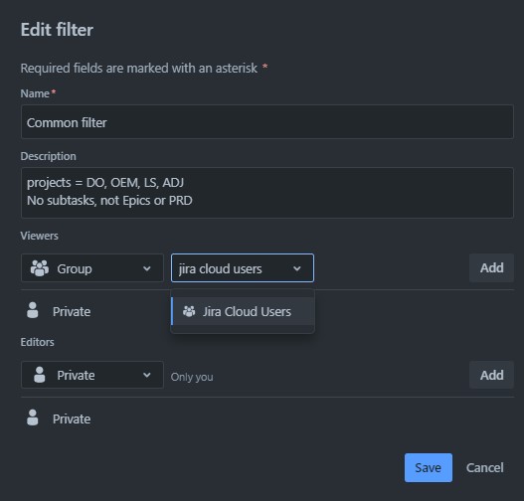The image size is (524, 501).
Task: Click person icon in Editors Private row
Action: tap(33, 417)
